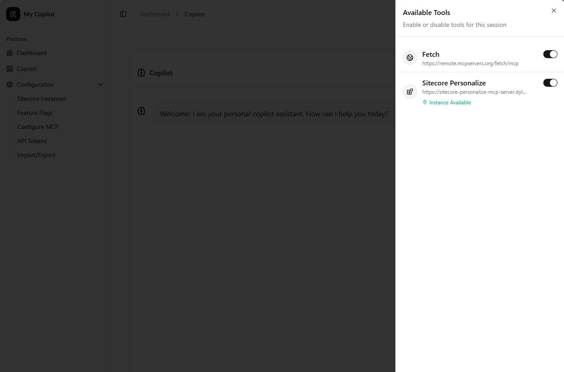Open Import/Export page

pos(36,155)
